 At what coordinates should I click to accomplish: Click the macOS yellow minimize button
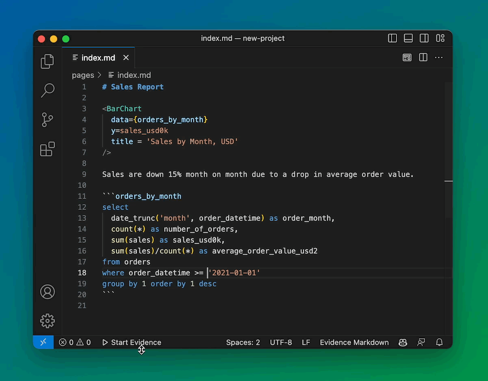pos(54,39)
